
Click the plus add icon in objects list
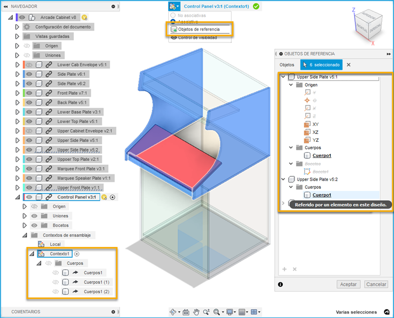(285, 269)
